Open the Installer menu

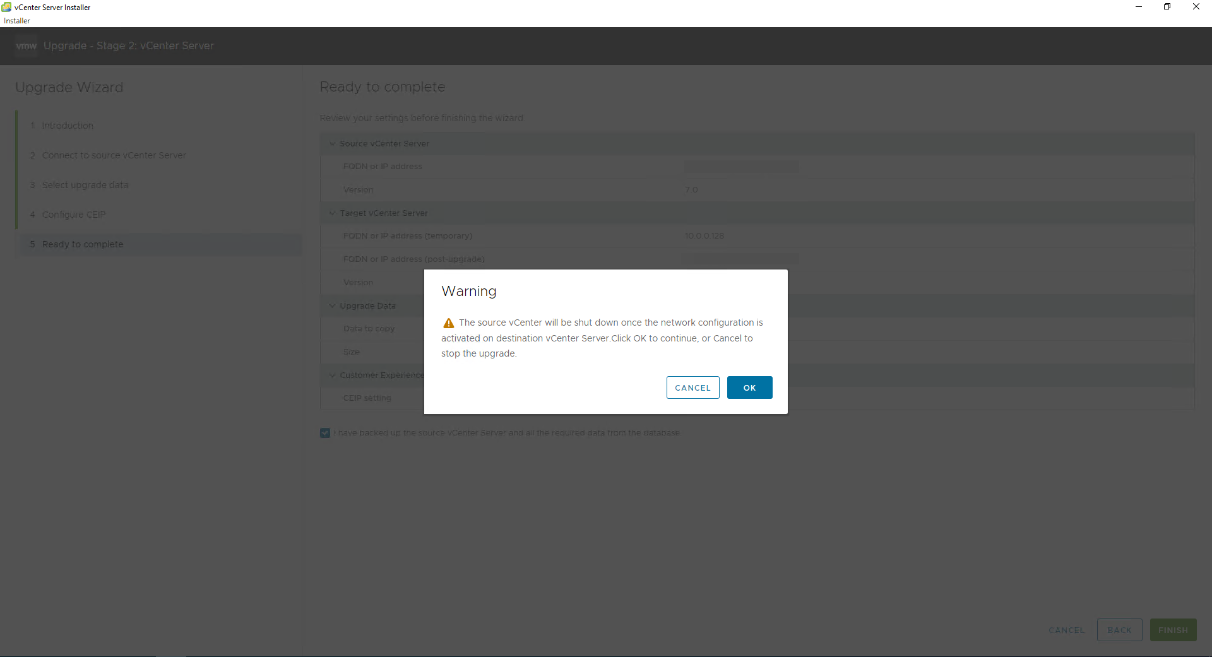click(x=17, y=21)
